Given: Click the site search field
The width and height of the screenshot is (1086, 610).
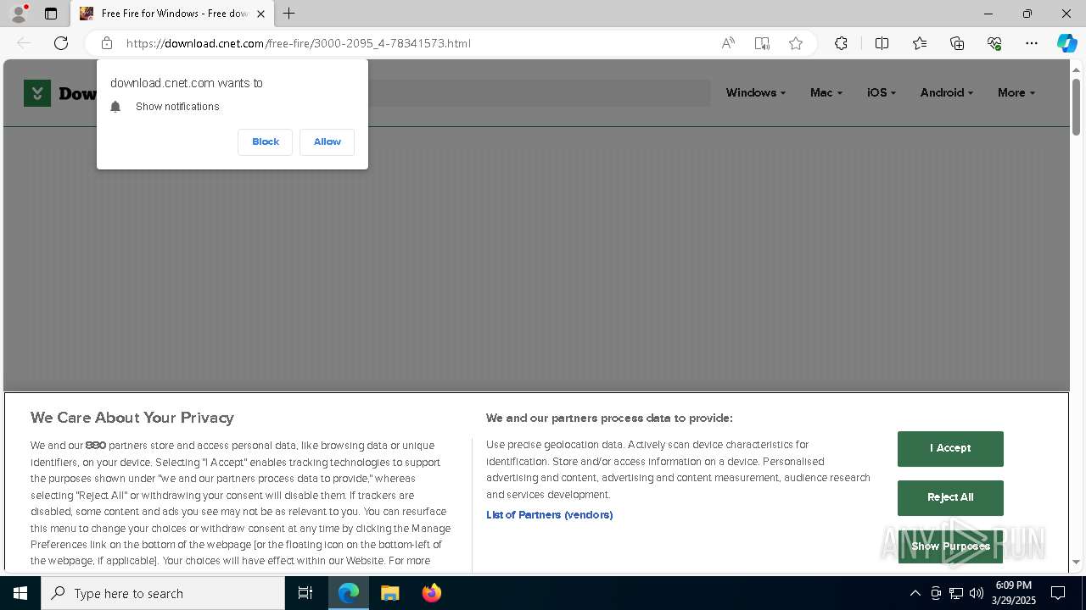Looking at the screenshot, I should 539,93.
